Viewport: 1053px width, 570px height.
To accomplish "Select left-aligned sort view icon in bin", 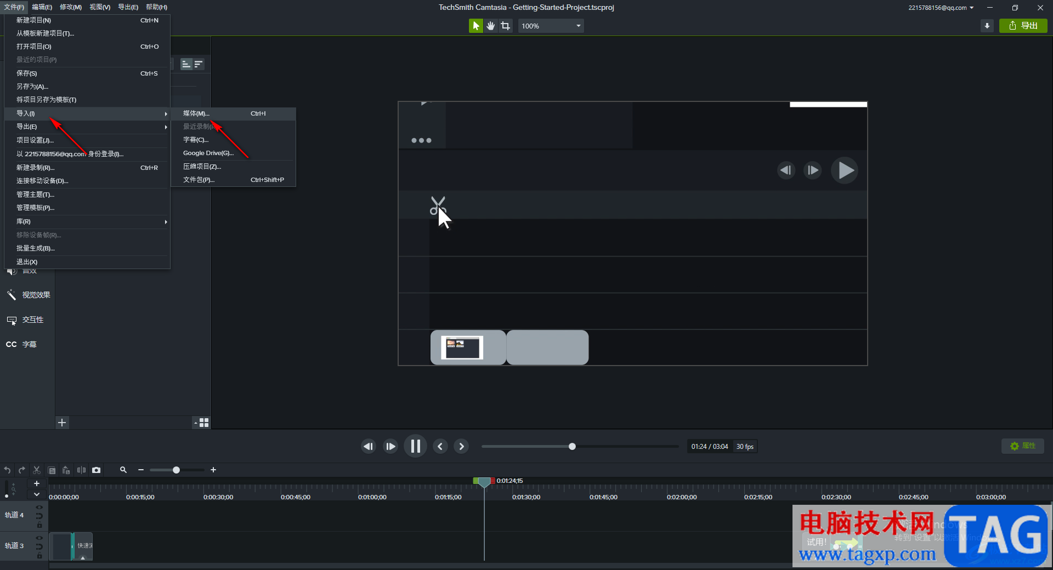I will click(186, 64).
